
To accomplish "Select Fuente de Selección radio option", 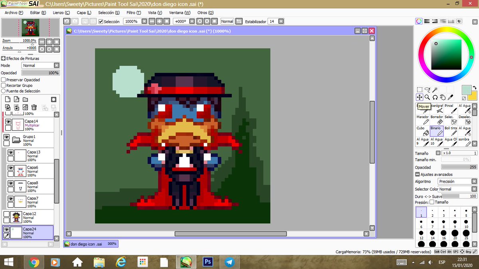I will 4,91.
